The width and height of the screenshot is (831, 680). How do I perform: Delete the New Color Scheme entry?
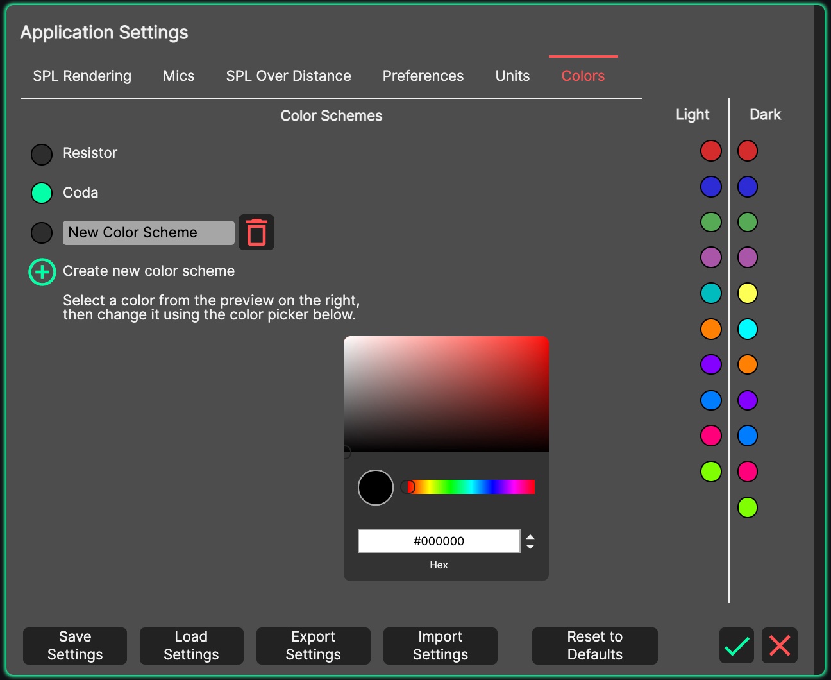pos(256,232)
